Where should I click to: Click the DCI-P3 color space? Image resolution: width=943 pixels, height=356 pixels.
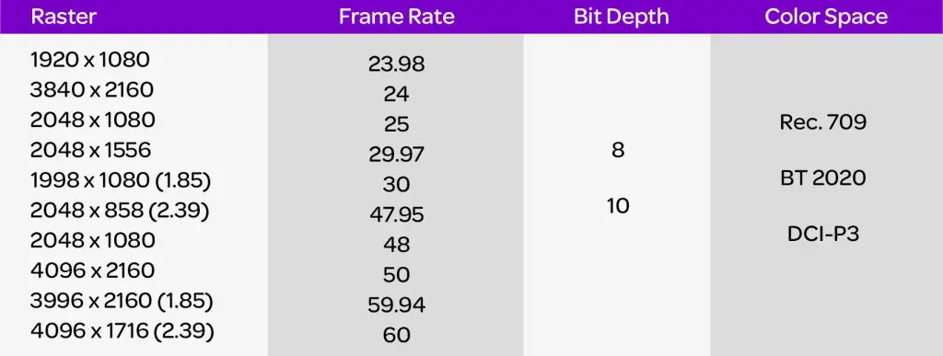tap(822, 234)
